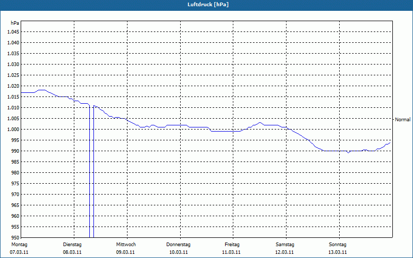
Task: Select the 'Samstag' day label
Action: 285,245
